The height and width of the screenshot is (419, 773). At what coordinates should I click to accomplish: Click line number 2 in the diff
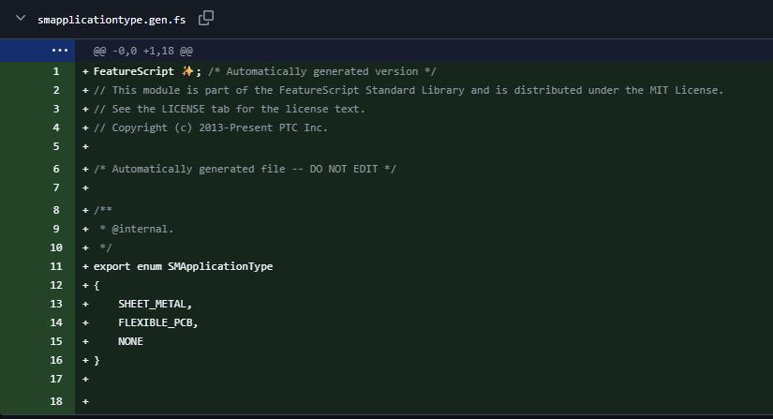tap(56, 90)
